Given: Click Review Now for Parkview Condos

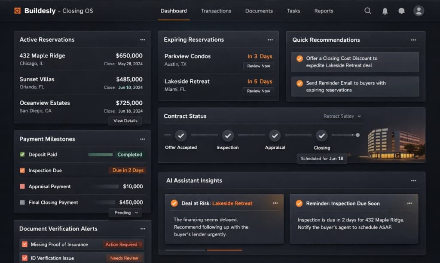Looking at the screenshot, I should click(x=258, y=66).
